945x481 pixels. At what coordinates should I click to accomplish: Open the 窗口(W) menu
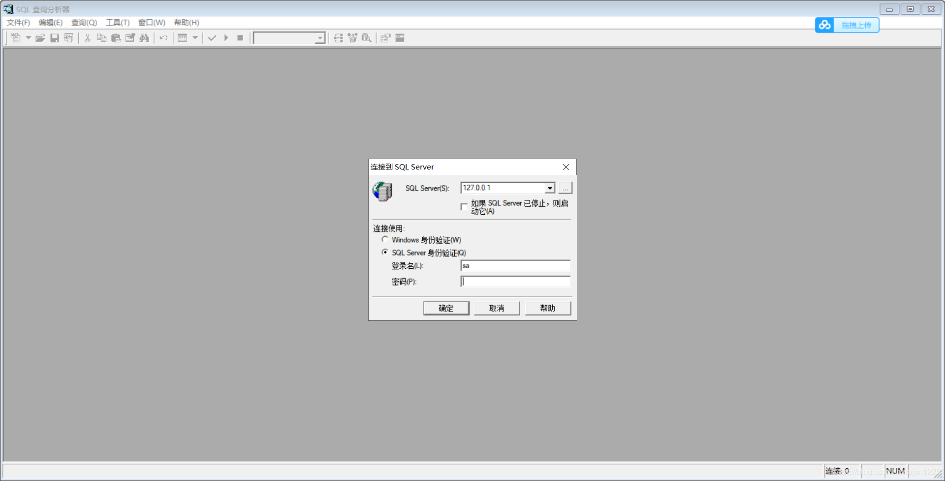pos(152,23)
